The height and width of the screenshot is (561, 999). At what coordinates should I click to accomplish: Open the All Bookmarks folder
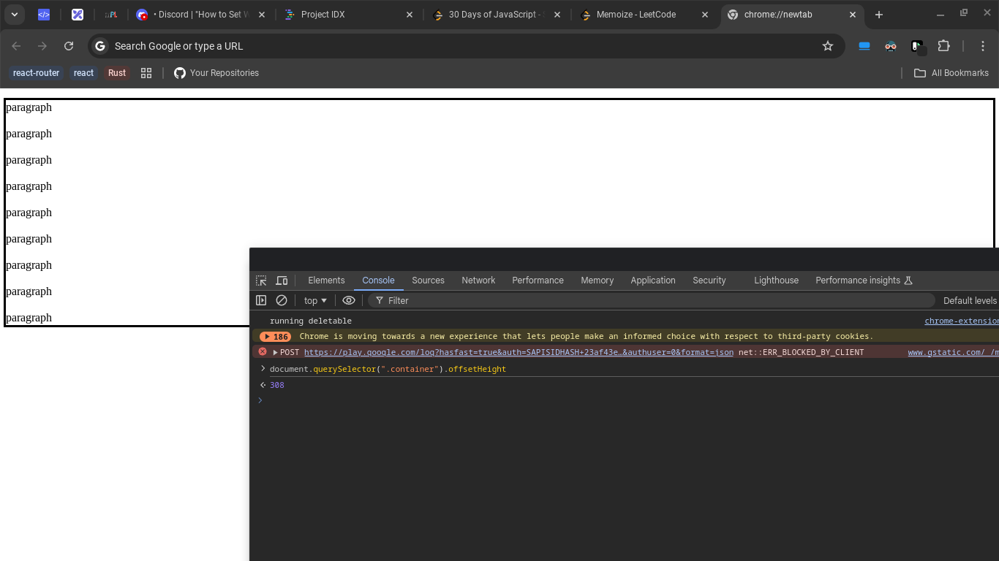951,73
